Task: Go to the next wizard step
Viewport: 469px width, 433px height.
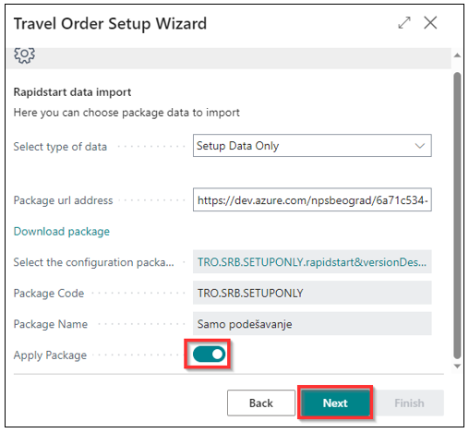Action: (335, 403)
